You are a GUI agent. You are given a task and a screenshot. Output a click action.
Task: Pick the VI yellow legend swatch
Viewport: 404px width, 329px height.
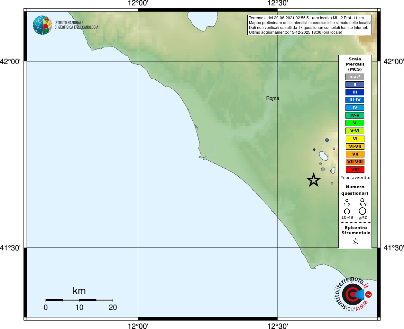point(355,139)
